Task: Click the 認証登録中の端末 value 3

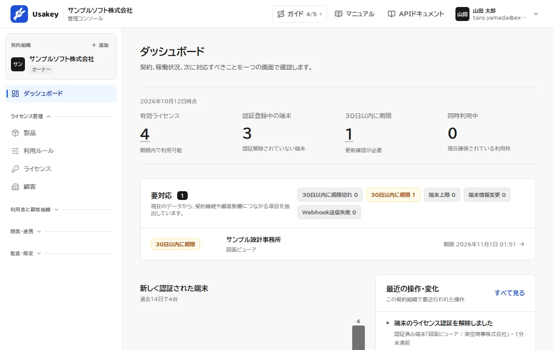Action: coord(247,133)
